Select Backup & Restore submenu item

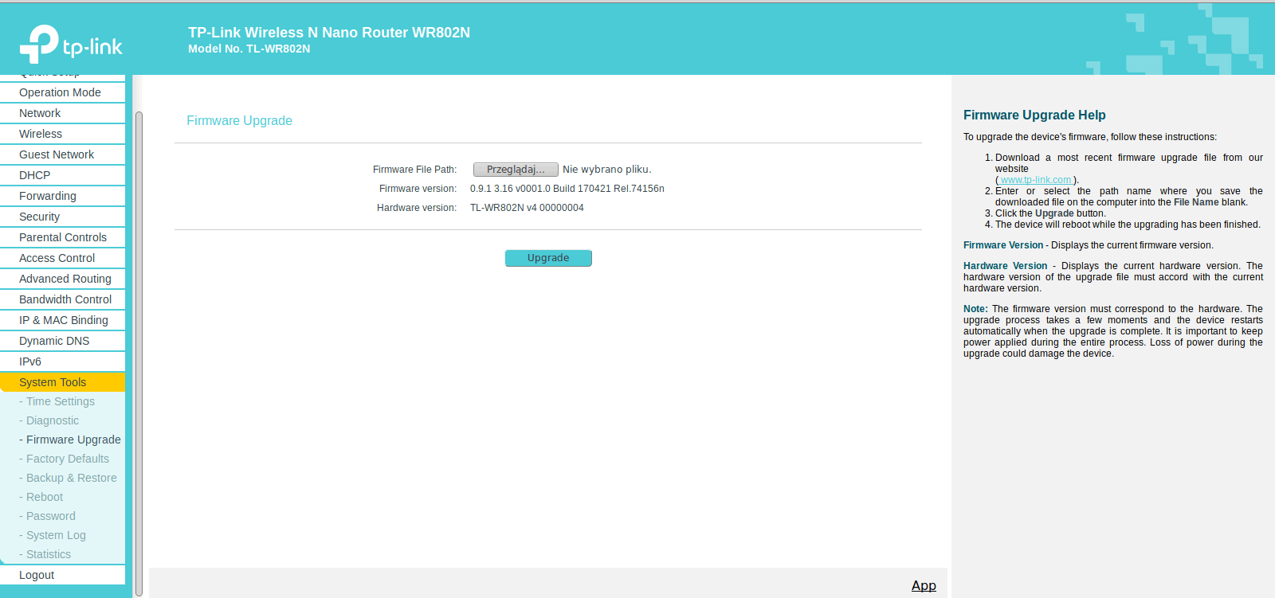point(71,478)
